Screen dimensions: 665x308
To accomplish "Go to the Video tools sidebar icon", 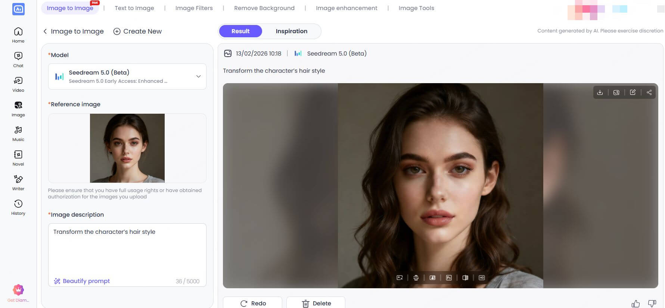I will (x=18, y=84).
